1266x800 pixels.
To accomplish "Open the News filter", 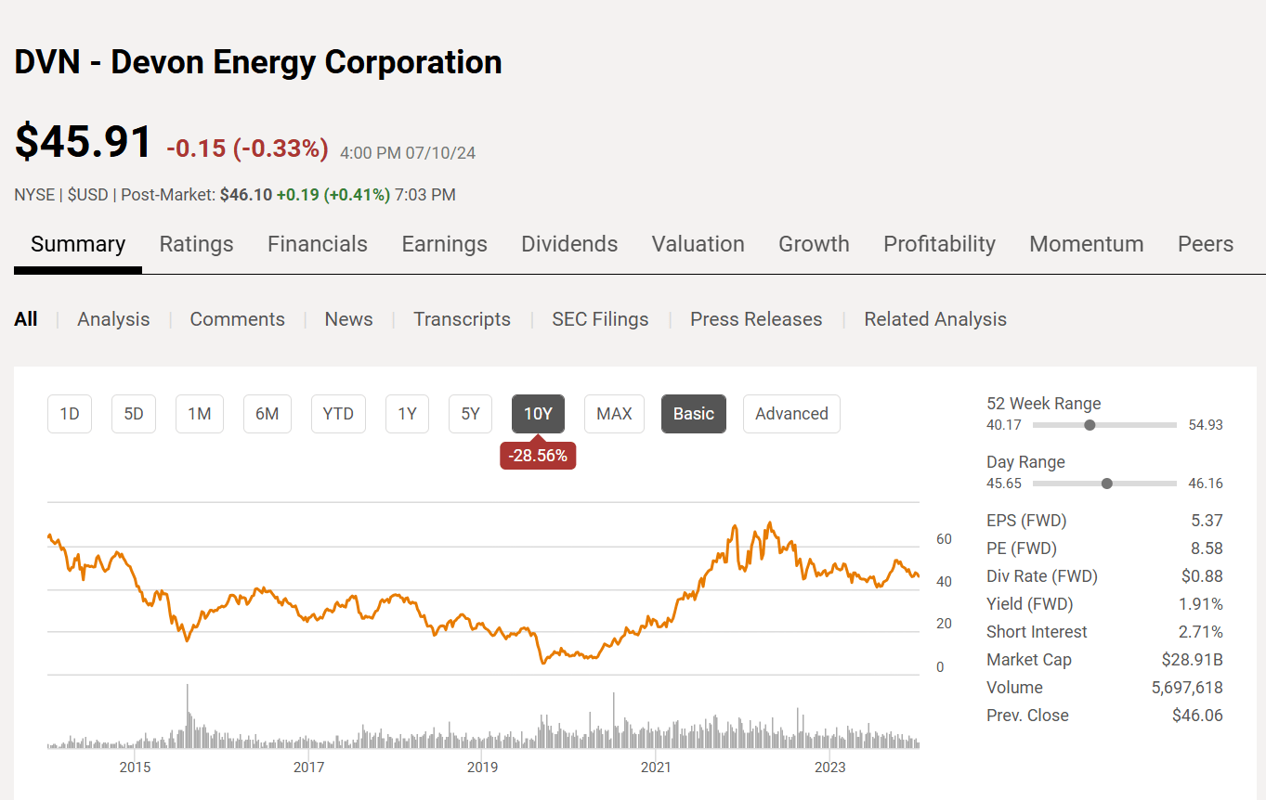I will pyautogui.click(x=348, y=319).
